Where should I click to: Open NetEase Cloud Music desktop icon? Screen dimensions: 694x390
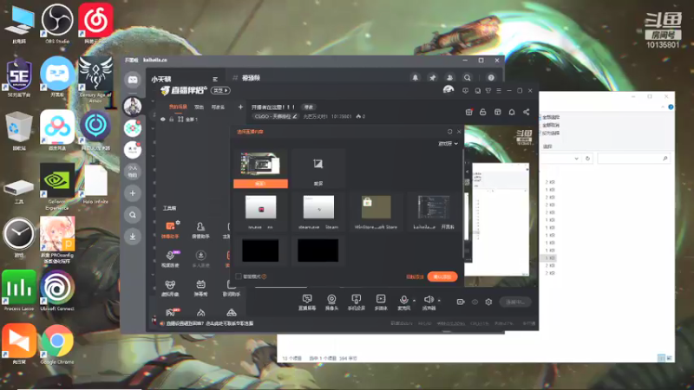click(95, 23)
